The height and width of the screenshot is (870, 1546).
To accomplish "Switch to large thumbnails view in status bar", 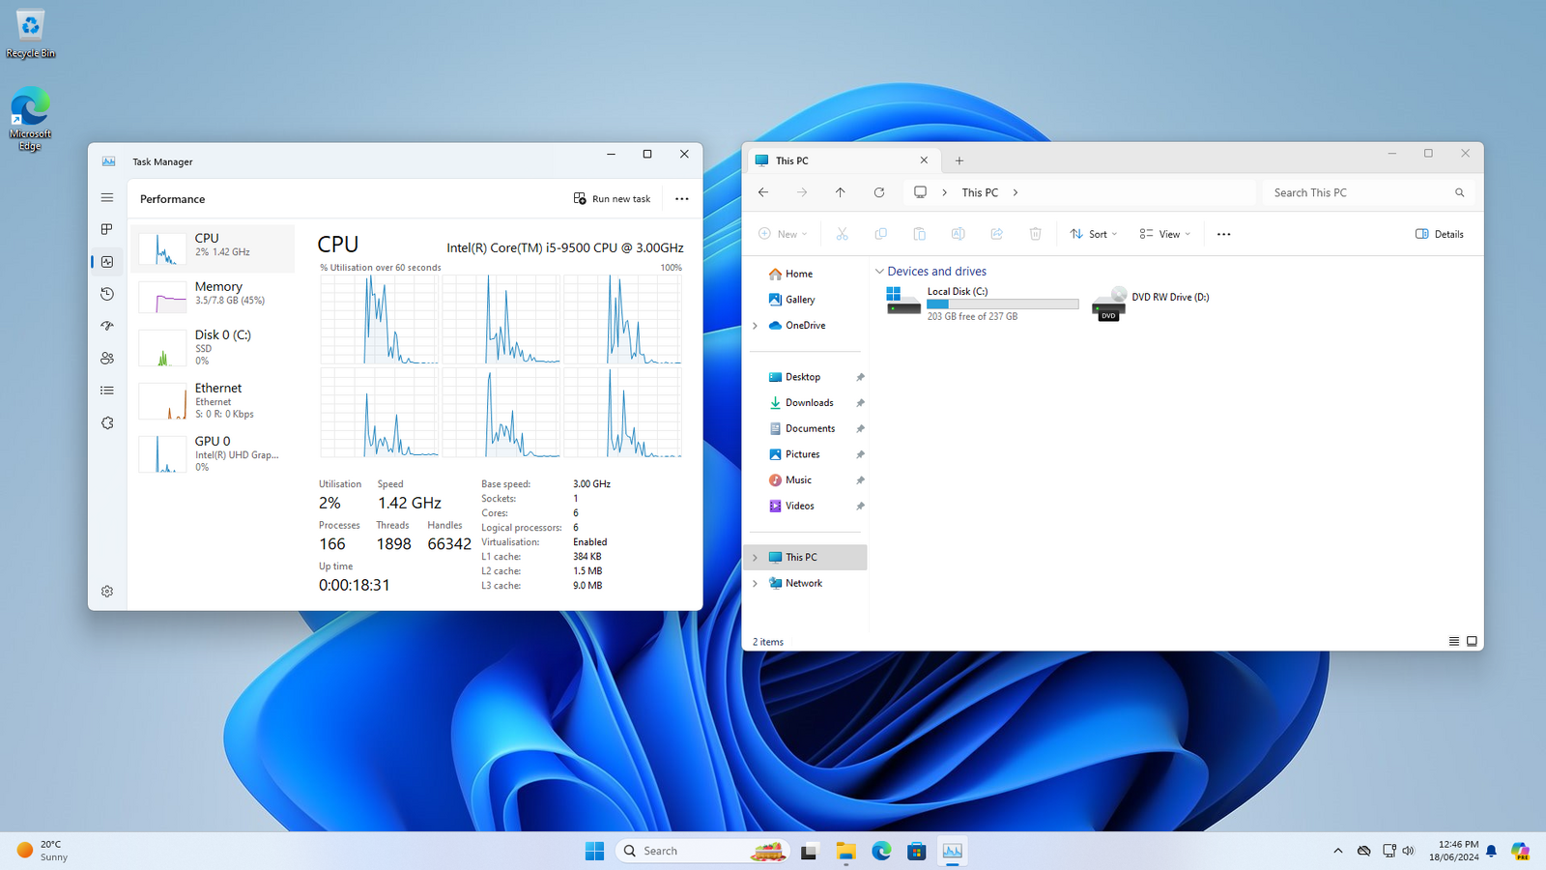I will [x=1472, y=641].
